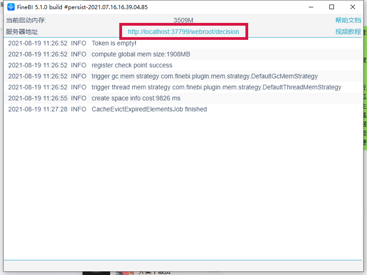Screen dimensions: 367x275
Task: Minimize the FineBI window
Action: coord(311,7)
